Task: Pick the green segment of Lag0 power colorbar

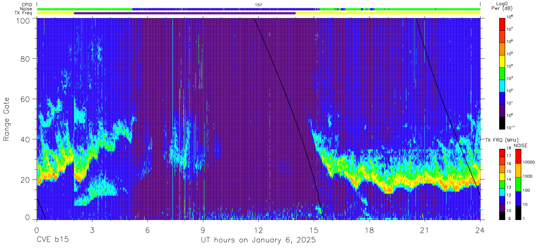Action: 503,73
